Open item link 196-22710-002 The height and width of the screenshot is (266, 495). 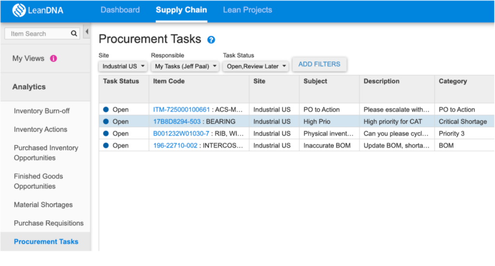point(175,145)
